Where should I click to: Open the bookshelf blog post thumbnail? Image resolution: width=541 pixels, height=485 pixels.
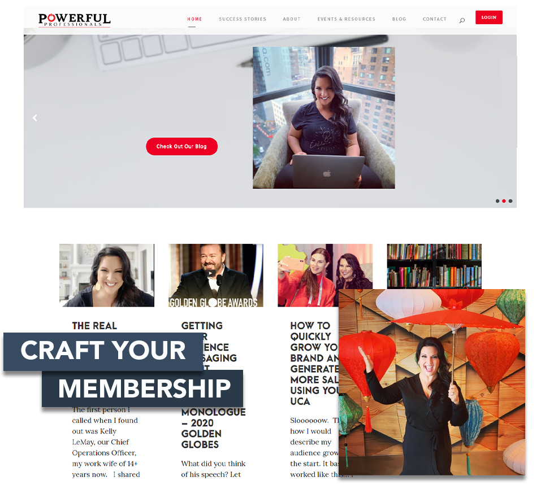(x=434, y=266)
